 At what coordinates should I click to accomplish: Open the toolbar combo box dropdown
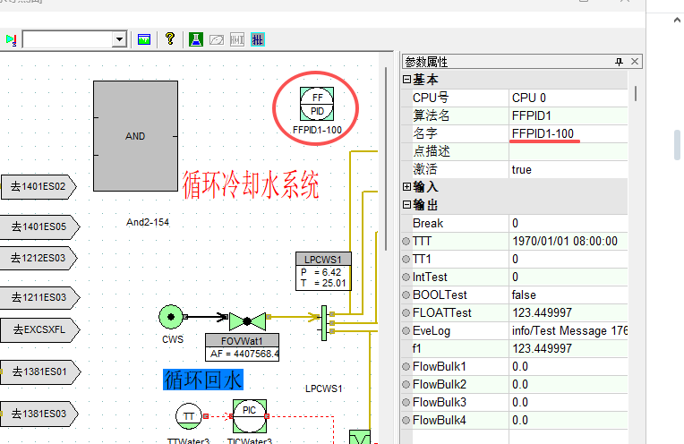coord(118,39)
